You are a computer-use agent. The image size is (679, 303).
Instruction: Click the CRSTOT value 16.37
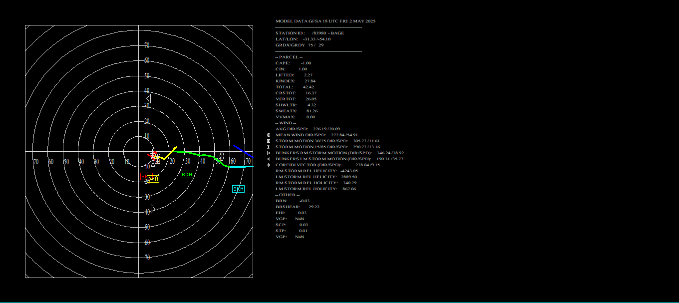[311, 93]
